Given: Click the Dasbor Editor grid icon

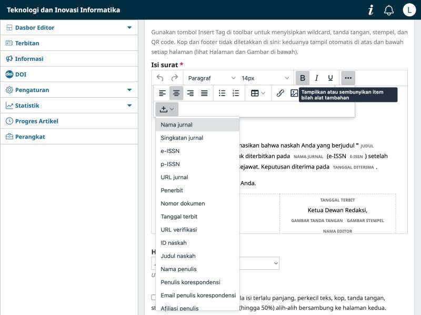Looking at the screenshot, I should click(9, 28).
